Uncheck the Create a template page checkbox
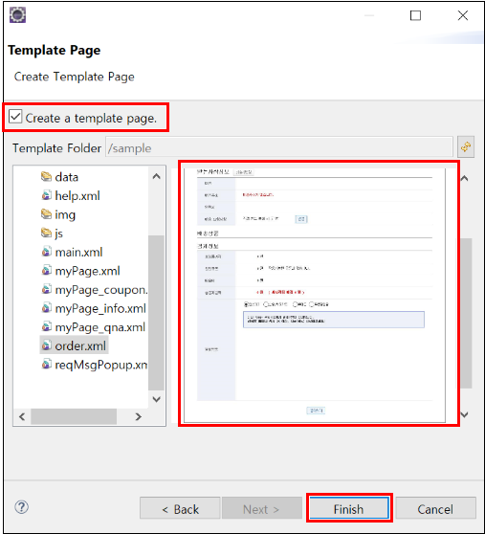Screen dimensions: 485x534 [15, 117]
